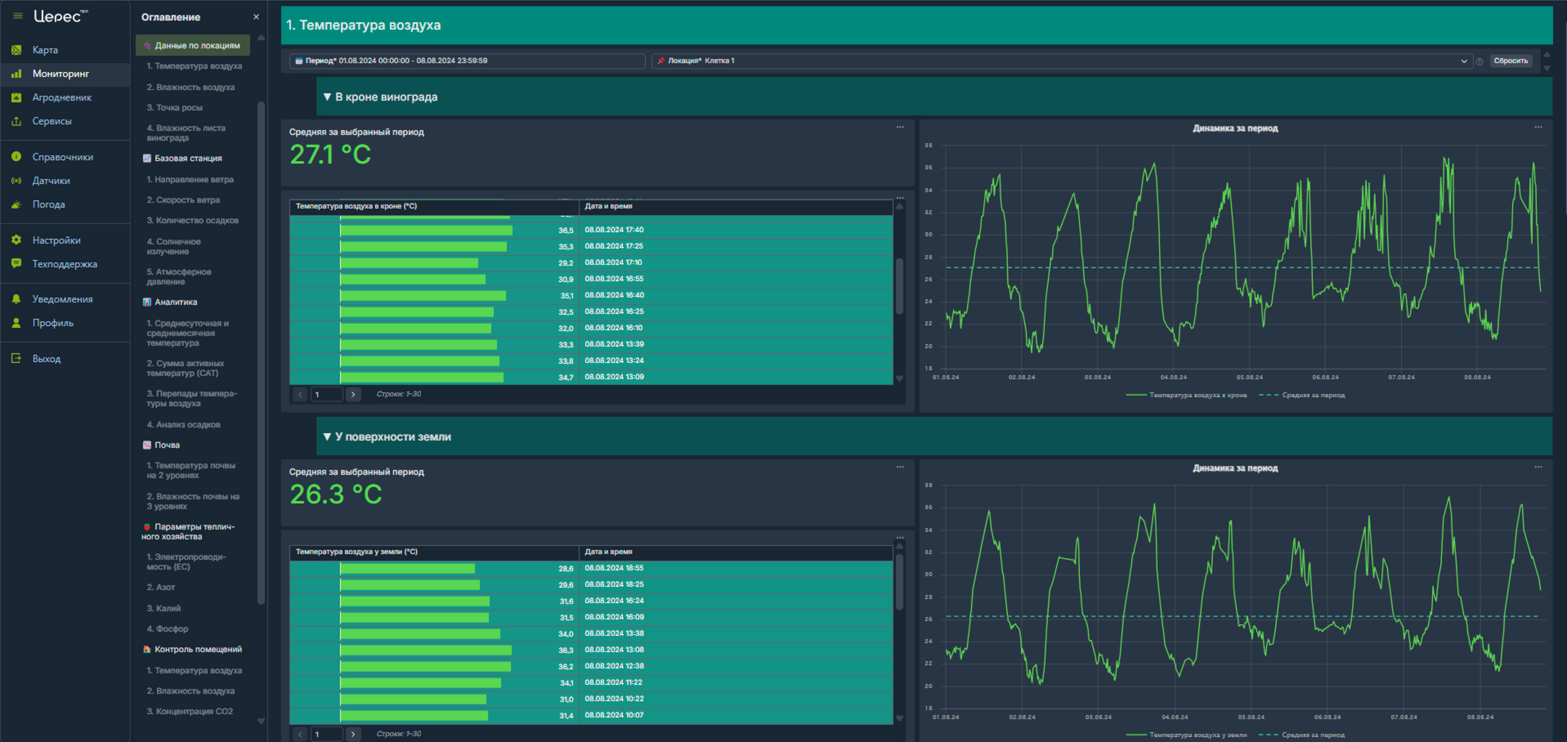Open the Карта map icon
Image resolution: width=1567 pixels, height=742 pixels.
point(16,50)
